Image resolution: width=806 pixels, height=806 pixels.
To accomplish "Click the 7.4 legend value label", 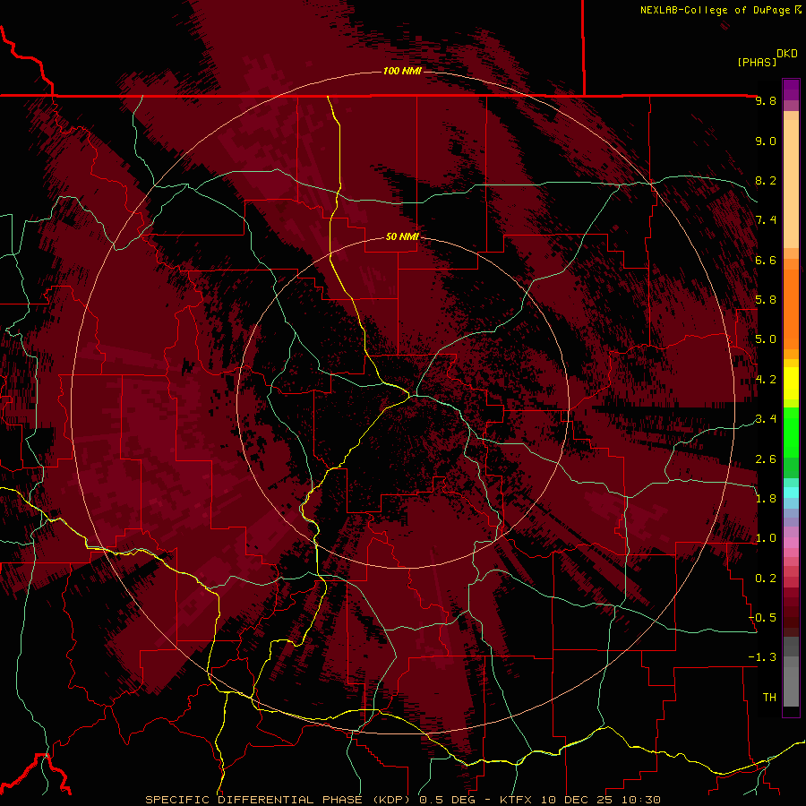I will (x=766, y=220).
